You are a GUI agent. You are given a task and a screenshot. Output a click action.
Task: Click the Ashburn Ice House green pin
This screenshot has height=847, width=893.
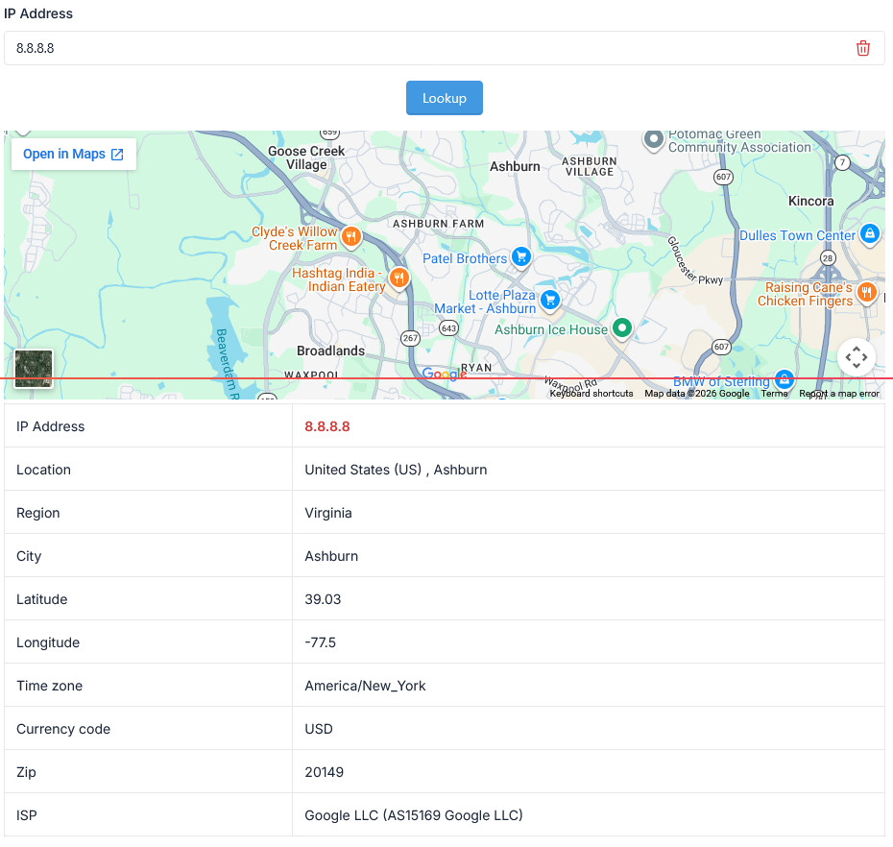pyautogui.click(x=622, y=328)
